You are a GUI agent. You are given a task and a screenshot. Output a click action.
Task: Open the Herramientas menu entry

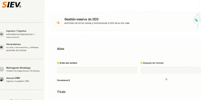click(13, 44)
